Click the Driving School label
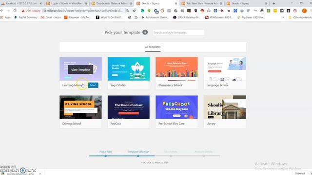 (72, 123)
